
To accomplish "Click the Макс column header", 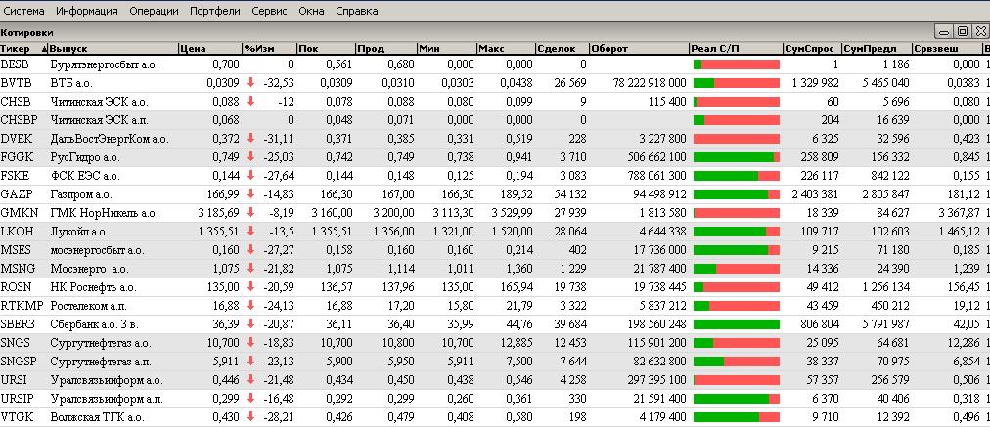I will coord(506,49).
